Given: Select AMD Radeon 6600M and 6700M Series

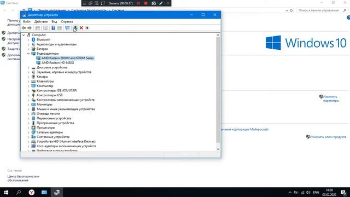Looking at the screenshot, I should pos(67,58).
